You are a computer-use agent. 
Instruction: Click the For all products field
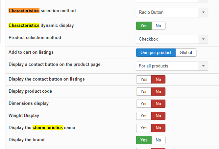(167, 66)
